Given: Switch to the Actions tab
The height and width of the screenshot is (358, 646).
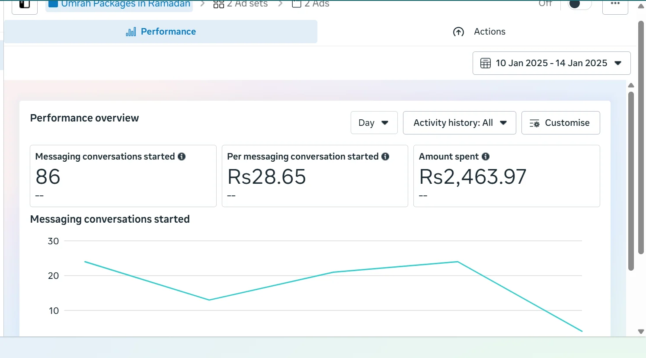Looking at the screenshot, I should [479, 32].
